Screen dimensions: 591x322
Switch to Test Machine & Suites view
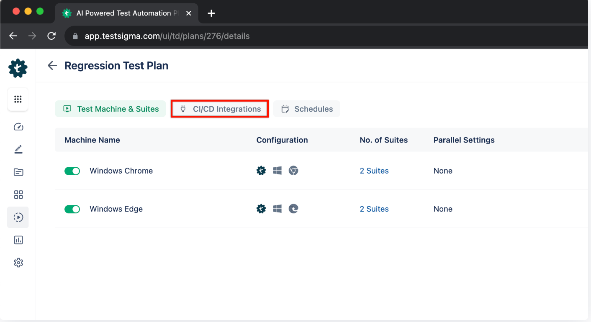tap(110, 108)
